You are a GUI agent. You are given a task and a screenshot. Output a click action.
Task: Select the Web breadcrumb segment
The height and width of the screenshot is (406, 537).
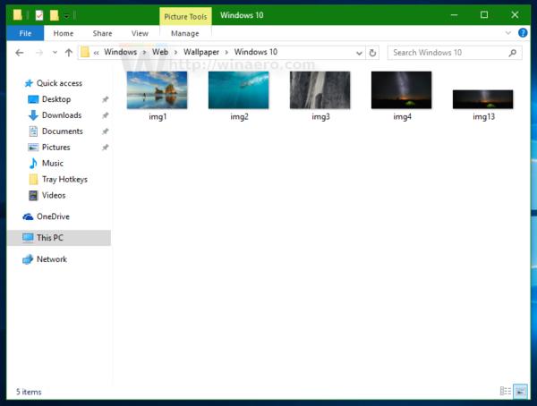[x=160, y=52]
